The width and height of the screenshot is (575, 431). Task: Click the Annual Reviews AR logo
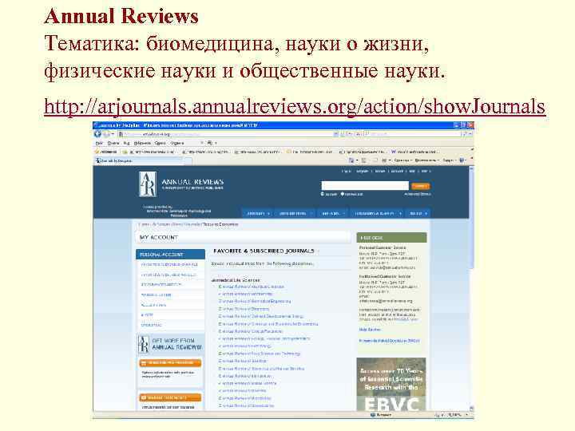[x=148, y=184]
